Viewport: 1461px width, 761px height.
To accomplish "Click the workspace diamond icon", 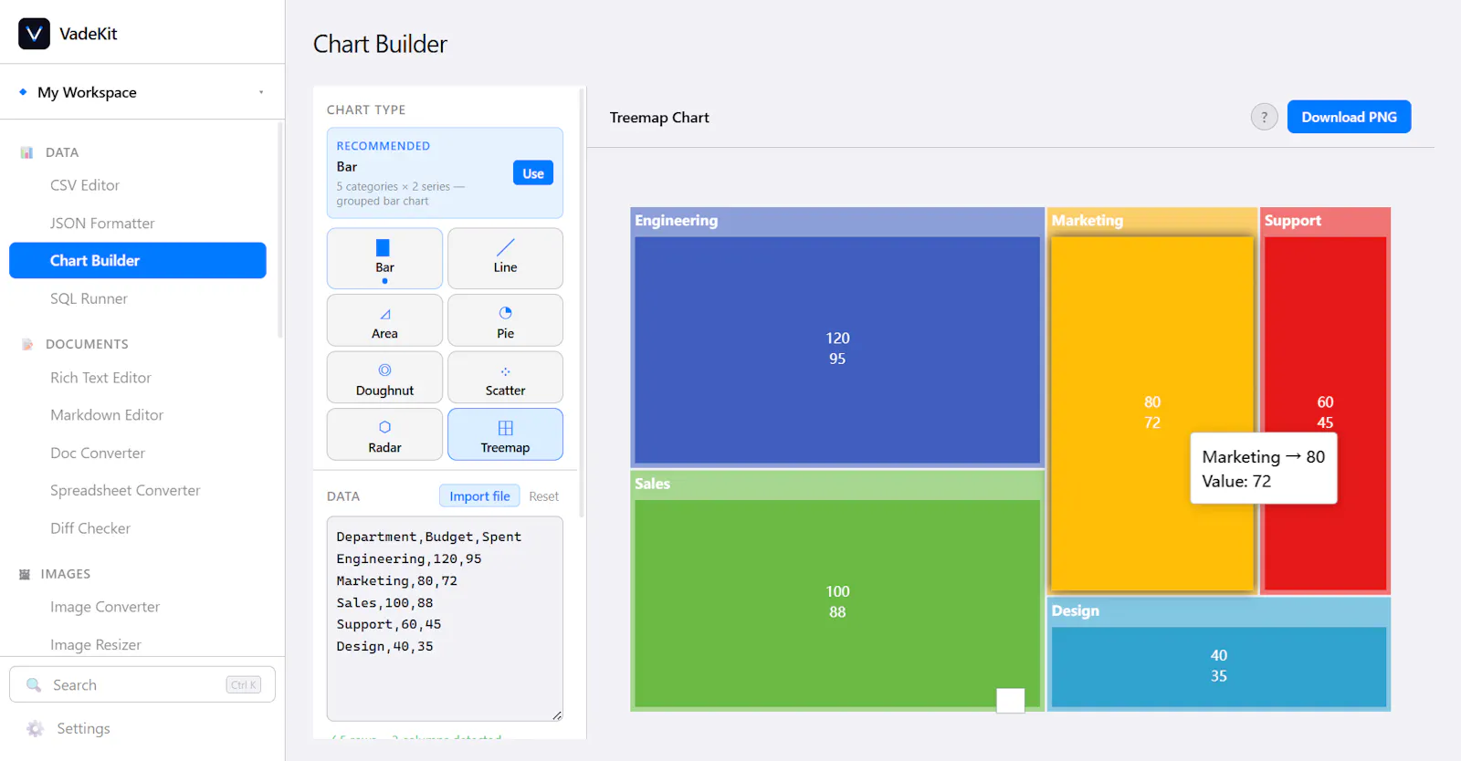I will [x=23, y=92].
